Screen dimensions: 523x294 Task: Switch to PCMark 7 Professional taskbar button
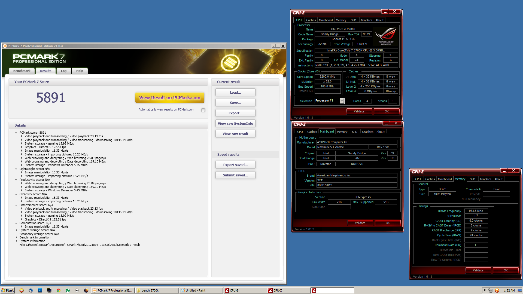[x=113, y=290]
